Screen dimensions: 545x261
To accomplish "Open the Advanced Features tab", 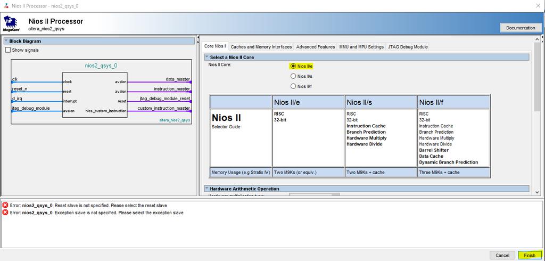I will click(x=316, y=47).
